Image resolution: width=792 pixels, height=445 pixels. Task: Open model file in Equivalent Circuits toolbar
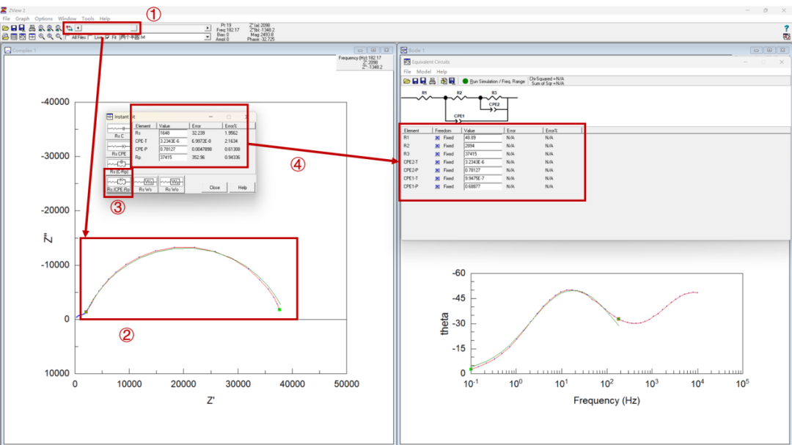pyautogui.click(x=406, y=81)
